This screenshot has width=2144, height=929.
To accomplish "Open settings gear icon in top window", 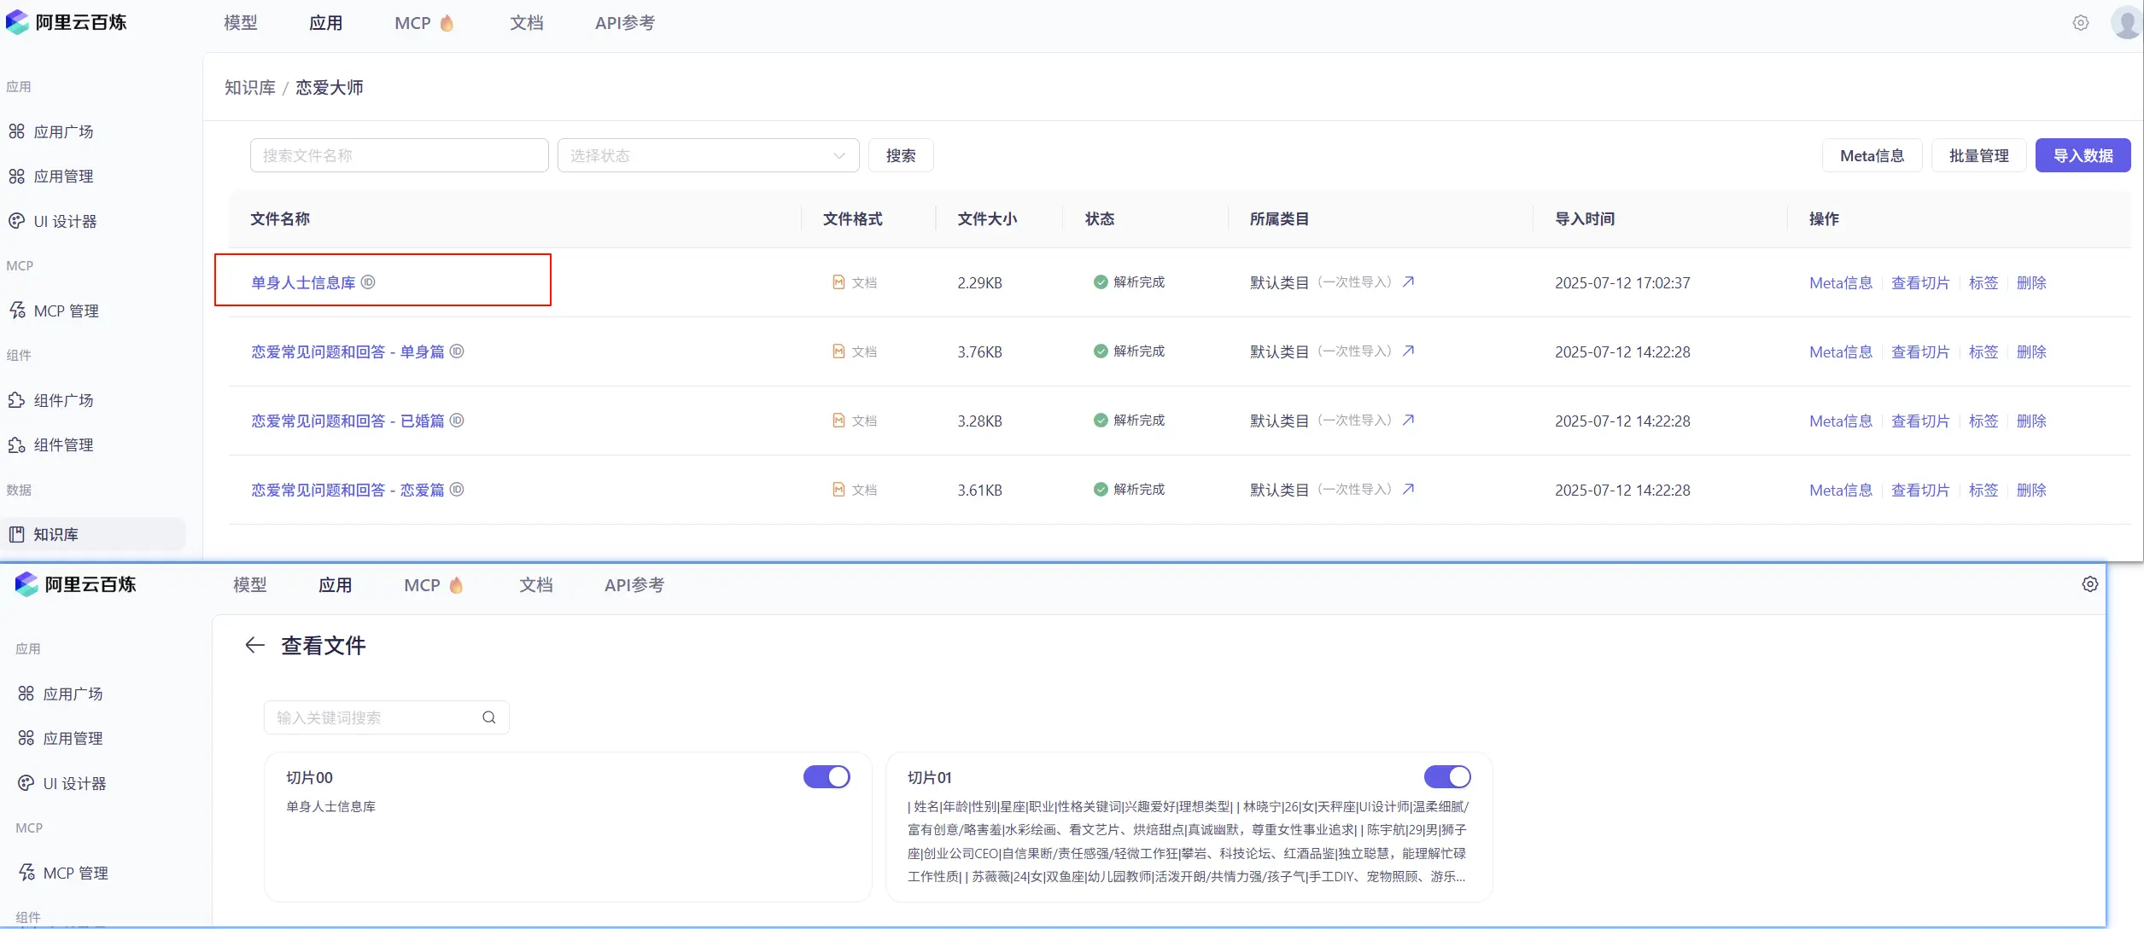I will point(2081,23).
